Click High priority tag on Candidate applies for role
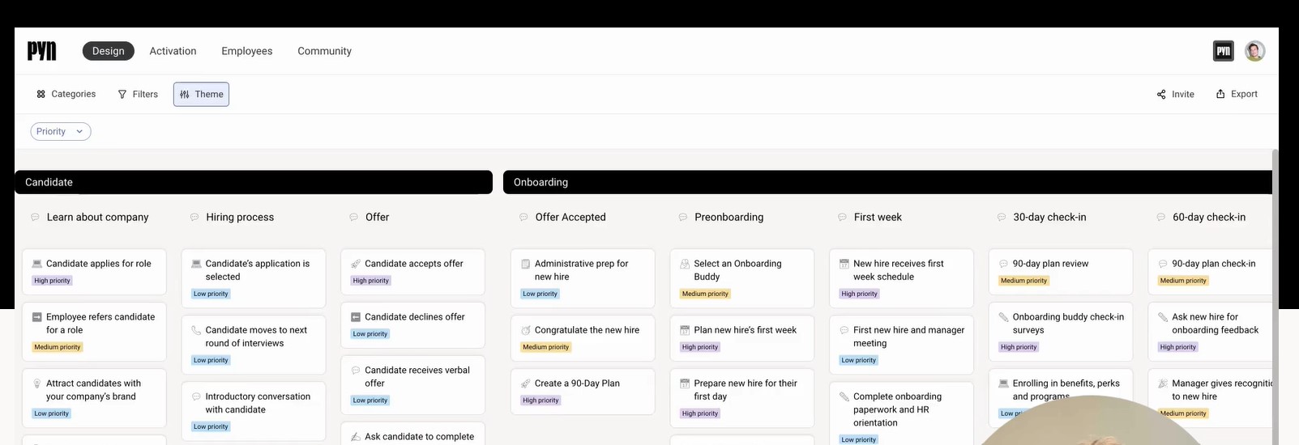The width and height of the screenshot is (1299, 445). coord(52,281)
